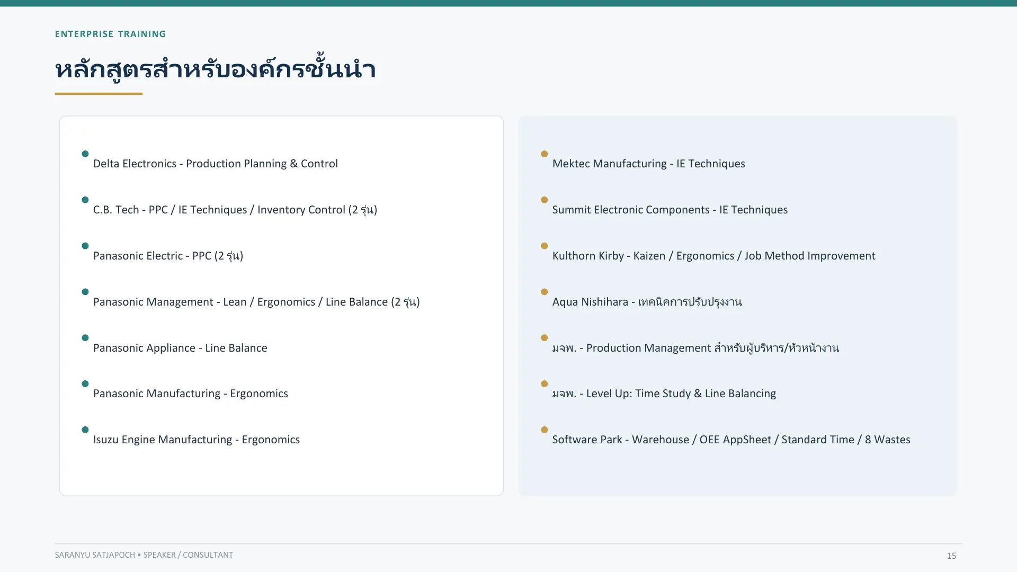Click 'Panasonic Appliance - Line Balance'
Viewport: 1017px width, 572px height.
(180, 348)
